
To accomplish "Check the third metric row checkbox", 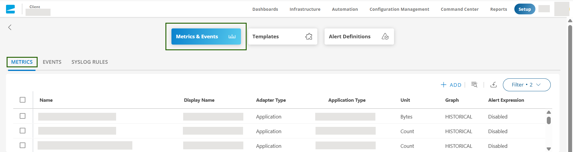I will coord(23,145).
